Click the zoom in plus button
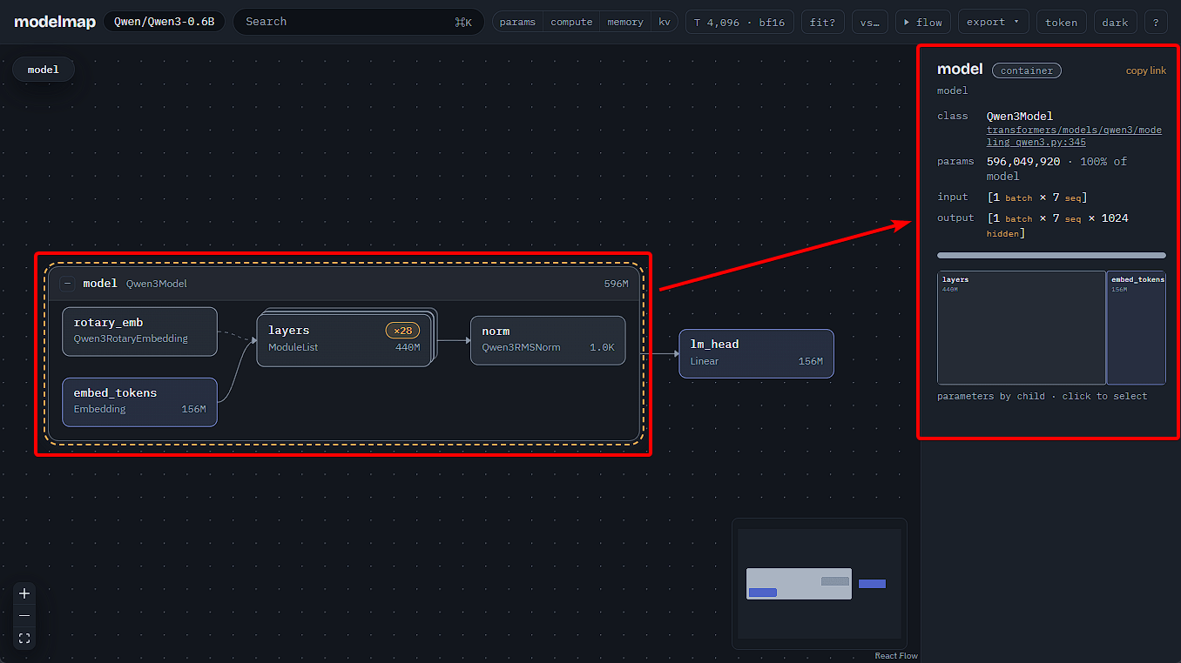 (x=24, y=593)
